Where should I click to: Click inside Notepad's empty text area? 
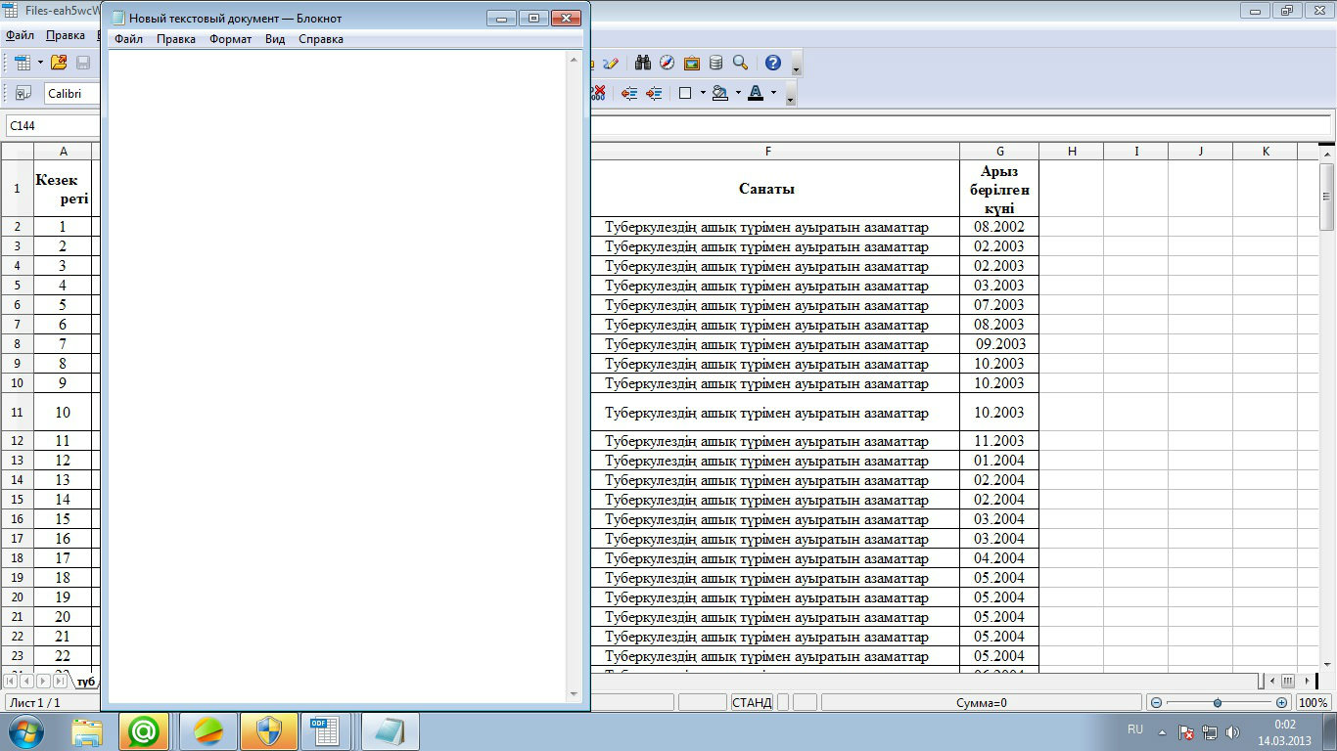338,376
